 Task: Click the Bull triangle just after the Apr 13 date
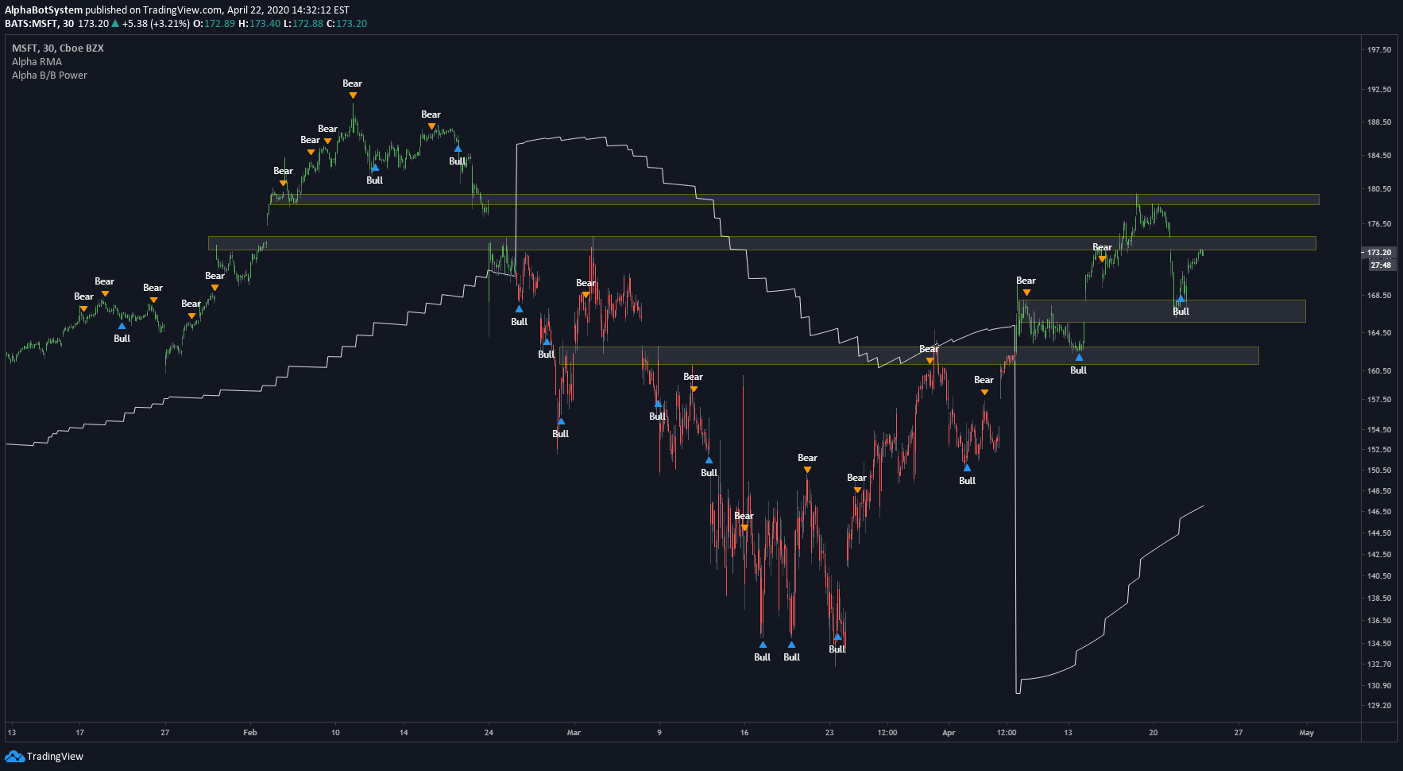click(1079, 358)
